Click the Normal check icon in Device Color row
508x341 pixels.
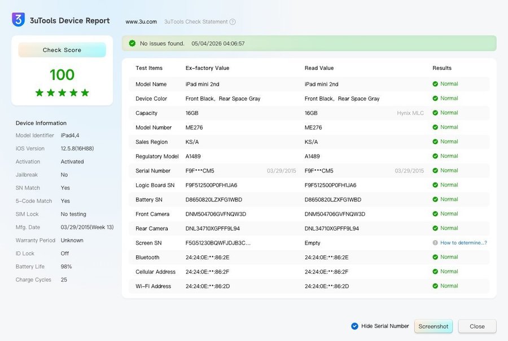tap(435, 98)
